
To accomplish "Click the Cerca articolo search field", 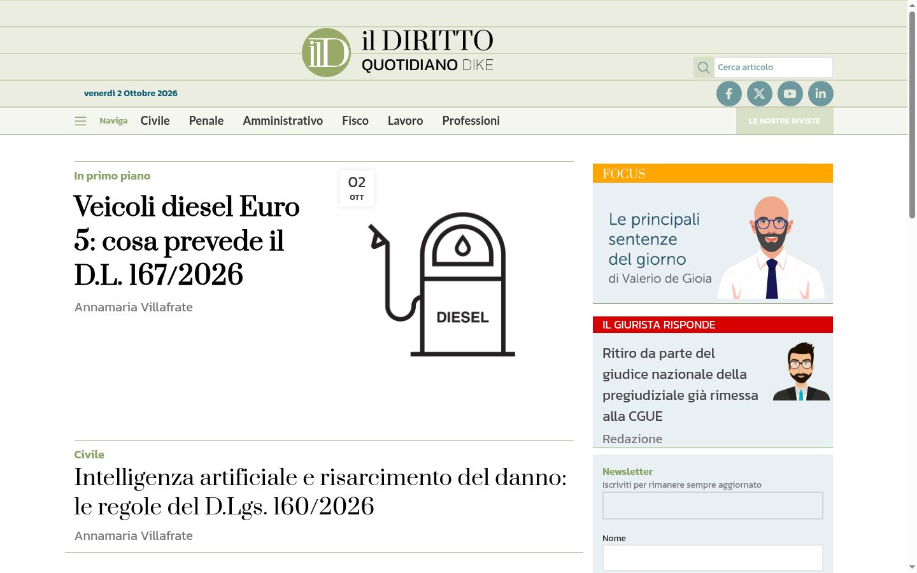I will (x=773, y=67).
